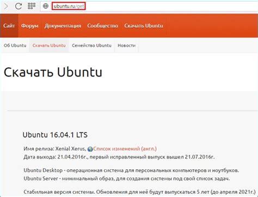Click the Ubuntu 16.04.1 LTS heading
This screenshot has height=197, width=258.
55,135
